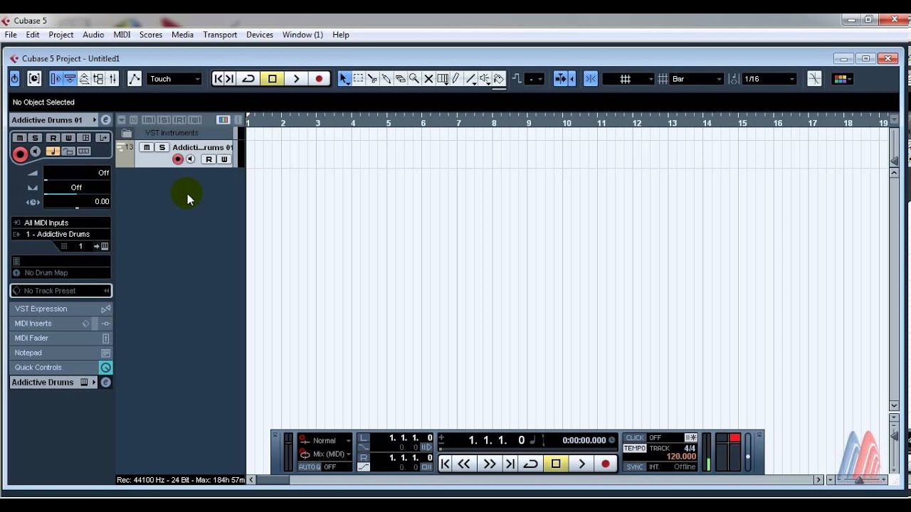Click toolbar Go to Previous Marker button
The height and width of the screenshot is (512, 911).
pyautogui.click(x=218, y=79)
